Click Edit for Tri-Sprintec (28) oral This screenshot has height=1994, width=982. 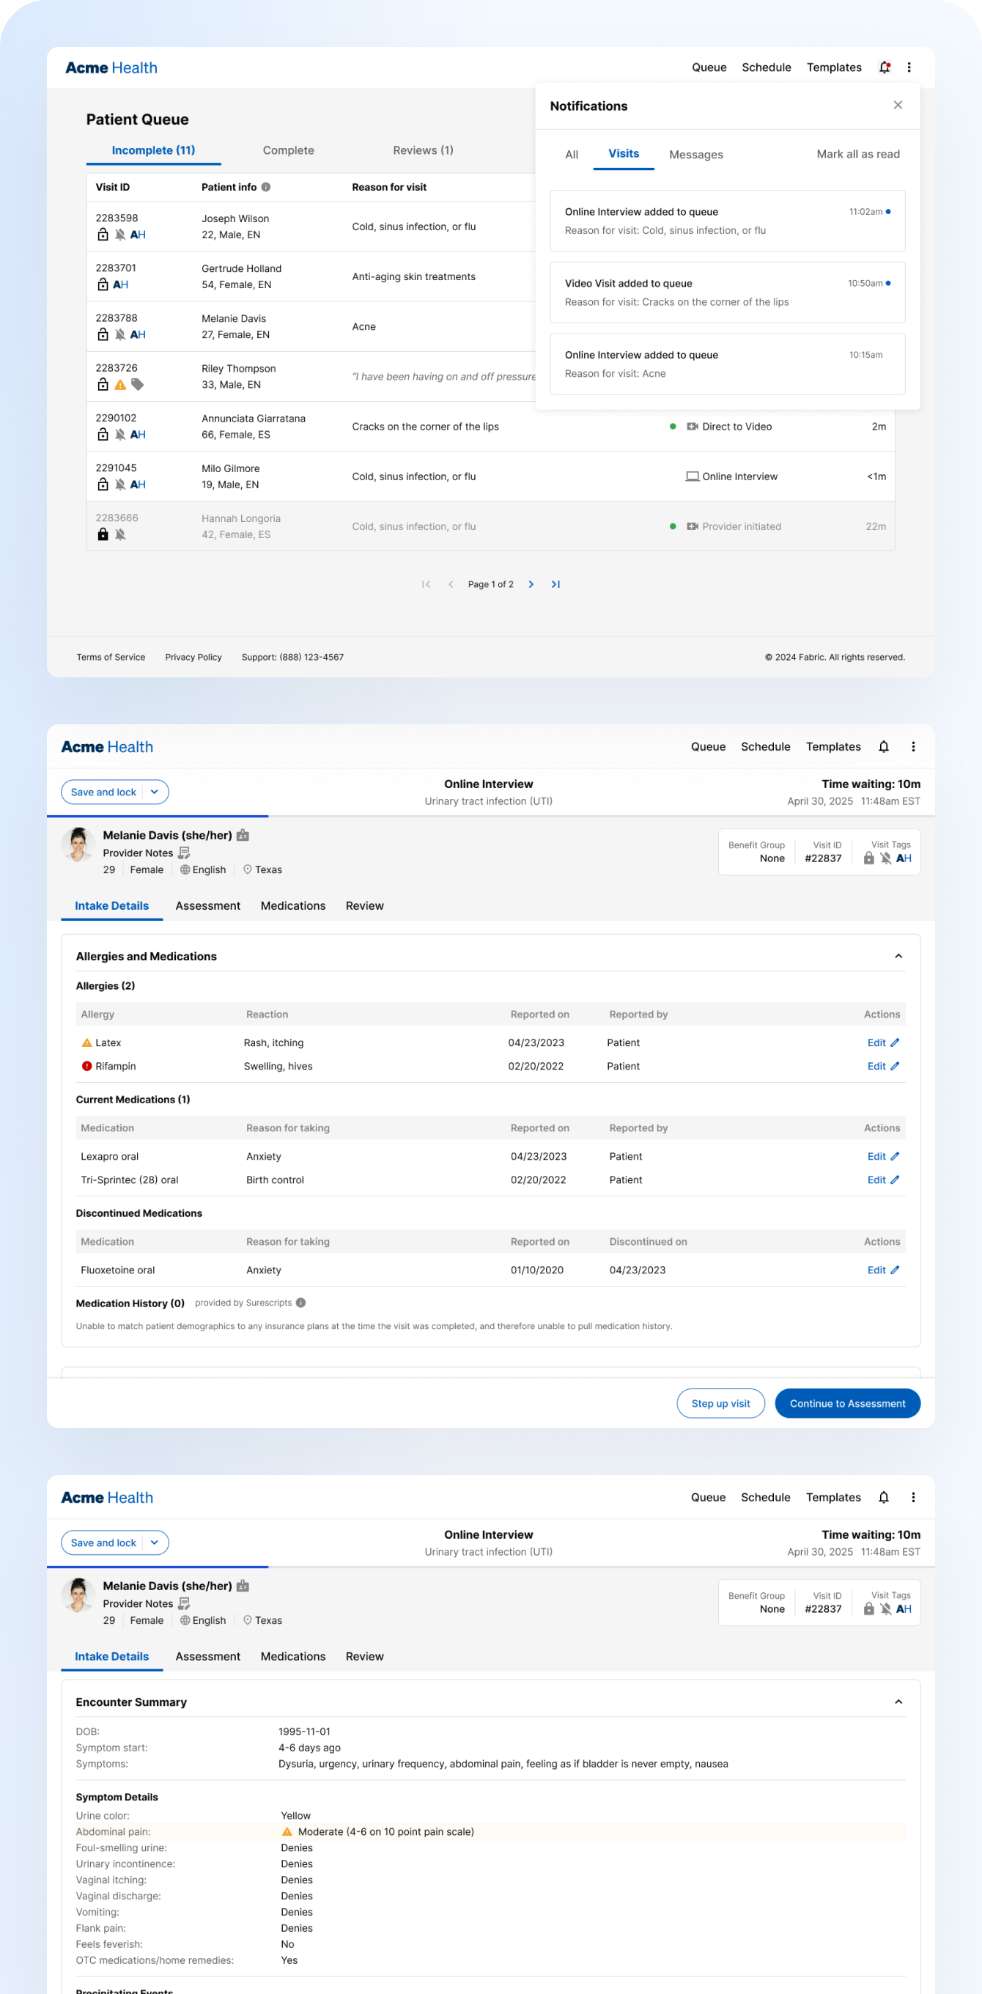coord(883,1180)
